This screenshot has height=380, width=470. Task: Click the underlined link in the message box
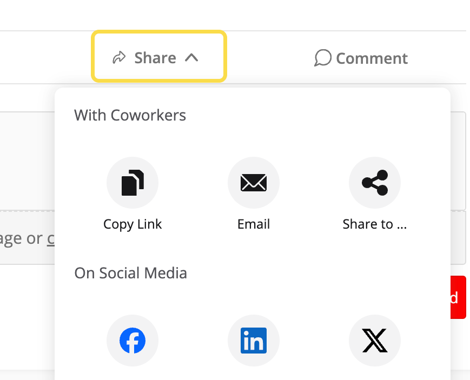pos(51,238)
